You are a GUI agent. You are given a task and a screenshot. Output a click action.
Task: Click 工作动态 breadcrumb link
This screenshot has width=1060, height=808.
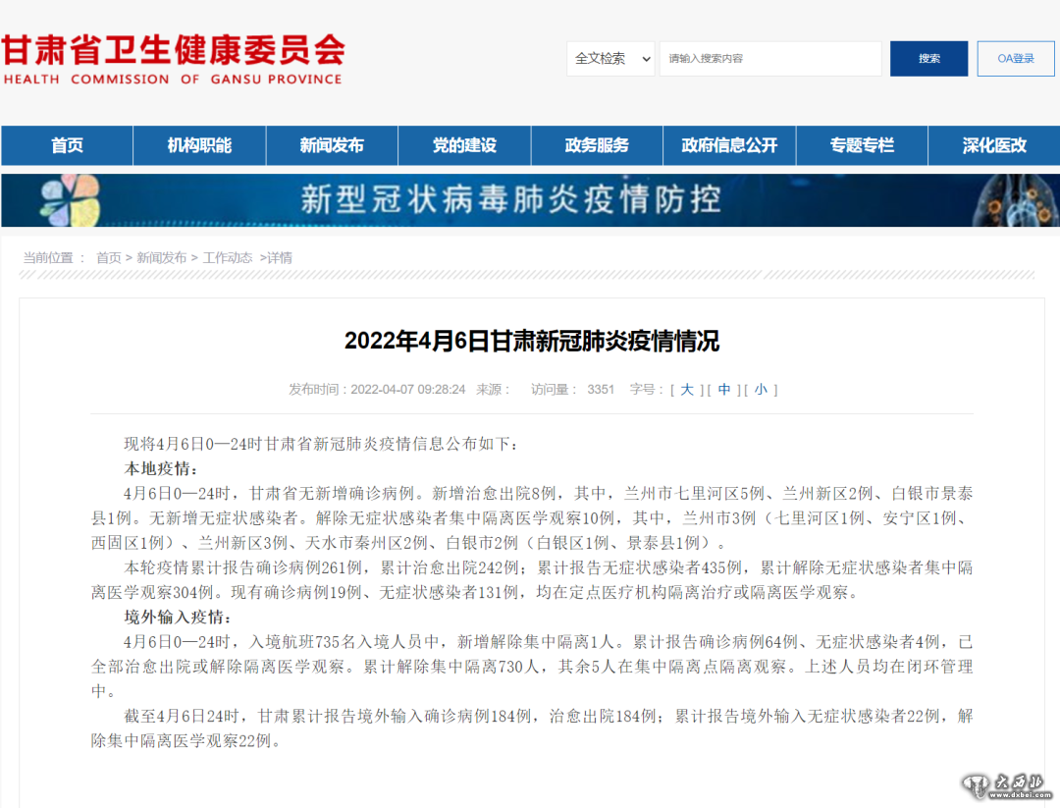(x=227, y=258)
